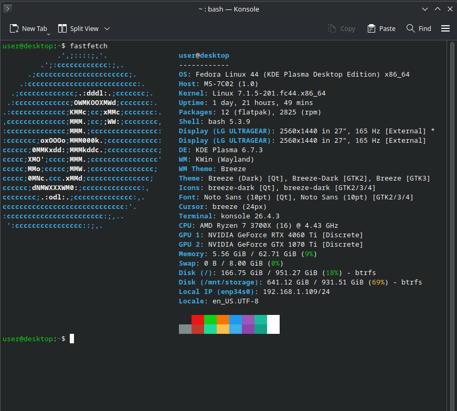Screen dimensions: 457x411
Task: Click the yellow-orange color block in bottom row
Action: 223,329
